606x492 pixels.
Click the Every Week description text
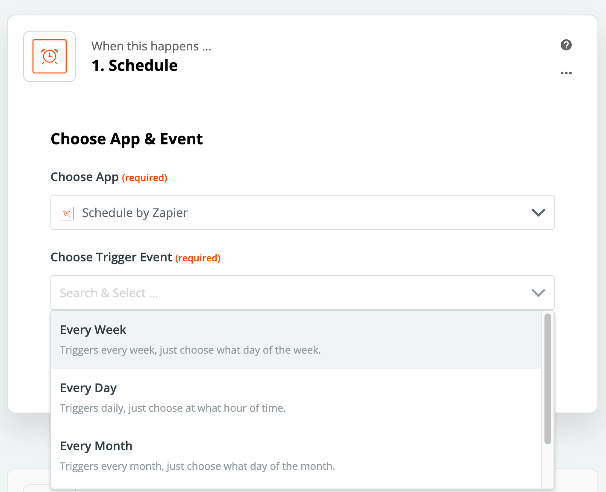coord(190,350)
